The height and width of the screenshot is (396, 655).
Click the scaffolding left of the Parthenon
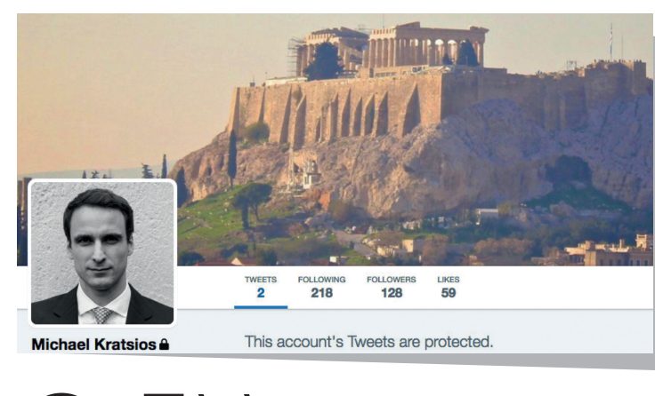coord(294,57)
